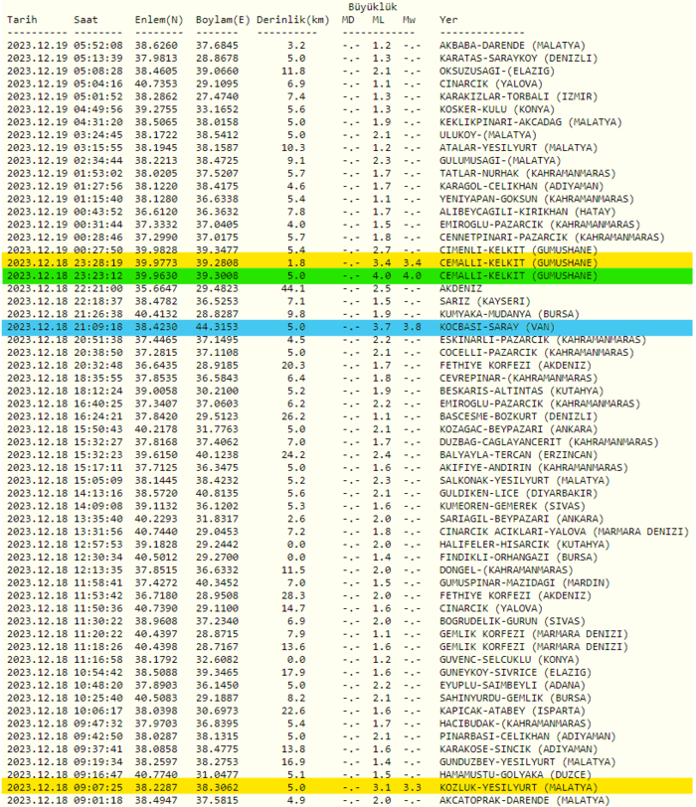Click the Tarih column header
696x807 pixels.
25,20
